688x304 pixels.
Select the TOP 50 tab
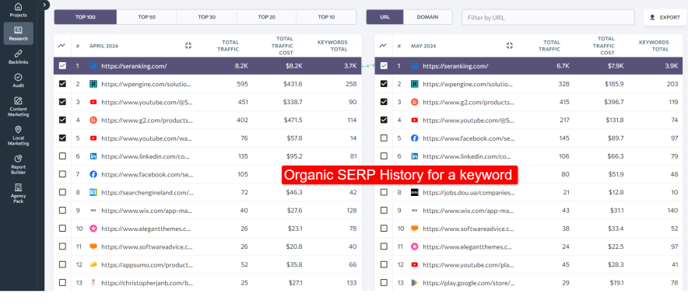coord(146,17)
